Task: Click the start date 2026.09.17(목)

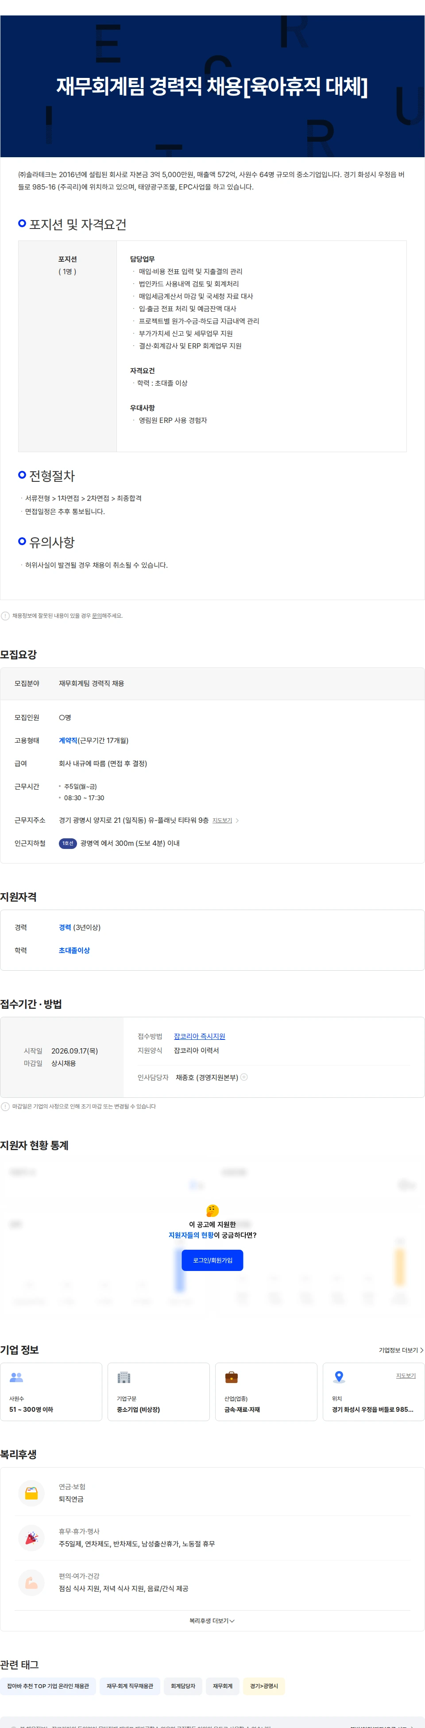Action: coord(74,1051)
